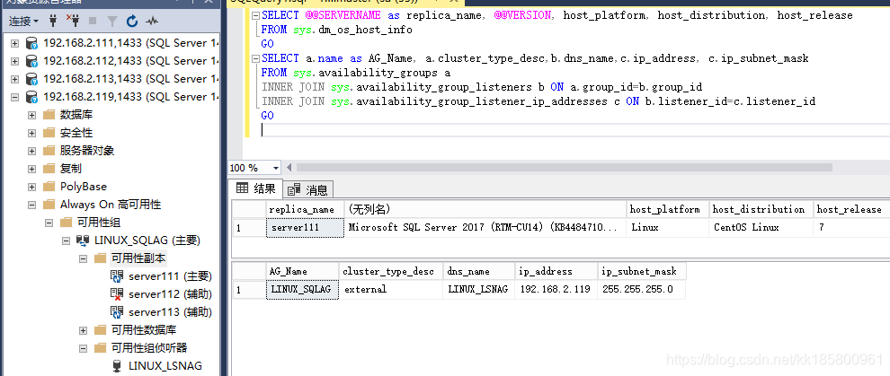Image resolution: width=890 pixels, height=376 pixels.
Task: Select server113 (辅助) replica
Action: tap(170, 312)
